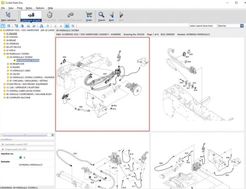This screenshot has width=246, height=189.
Task: Toggle single-page view icon
Action: tap(3, 26)
